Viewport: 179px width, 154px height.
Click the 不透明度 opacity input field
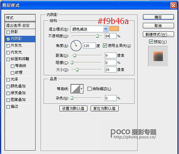111,36
